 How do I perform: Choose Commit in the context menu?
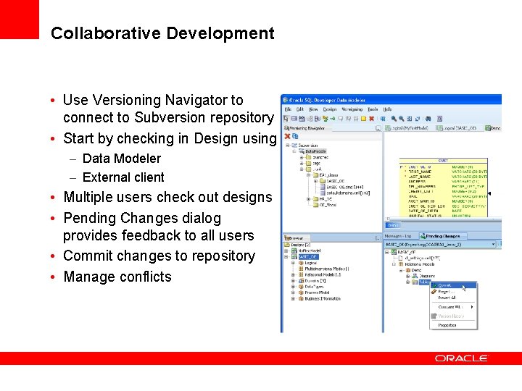pyautogui.click(x=453, y=285)
